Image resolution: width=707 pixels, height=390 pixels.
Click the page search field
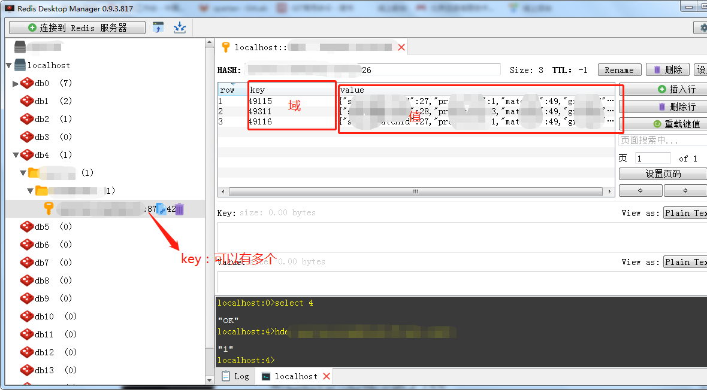663,140
